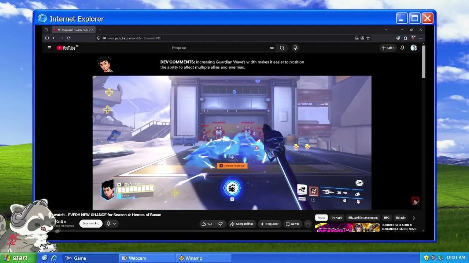Launch Internet Explorer from quick launch

(x=54, y=258)
